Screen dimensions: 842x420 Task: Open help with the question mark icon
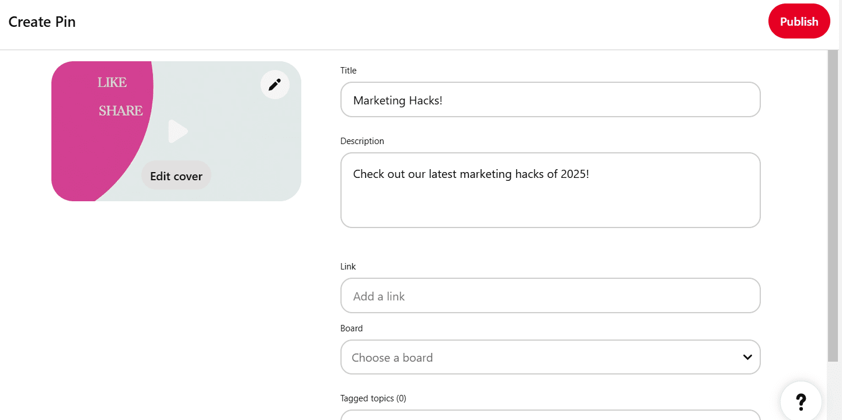pyautogui.click(x=801, y=401)
